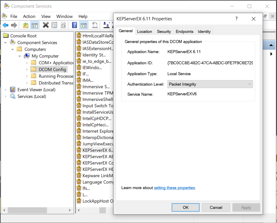Image resolution: width=277 pixels, height=223 pixels.
Task: Click the Console Root folder icon
Action: point(6,36)
